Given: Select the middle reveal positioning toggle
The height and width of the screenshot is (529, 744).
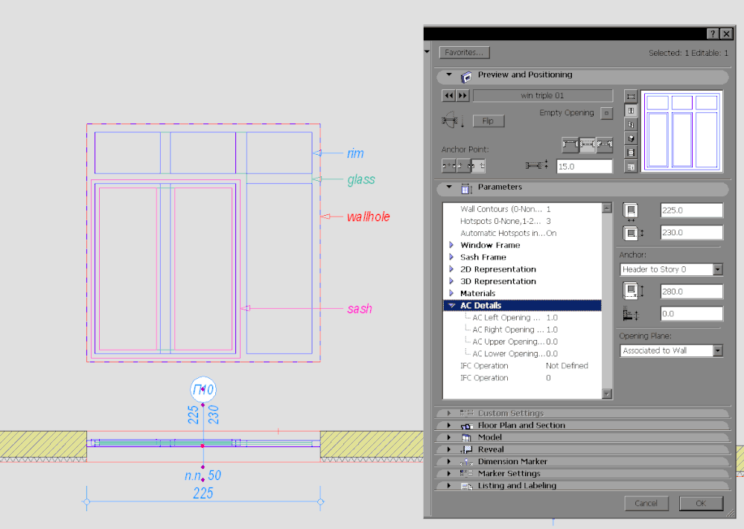Looking at the screenshot, I should pyautogui.click(x=587, y=143).
